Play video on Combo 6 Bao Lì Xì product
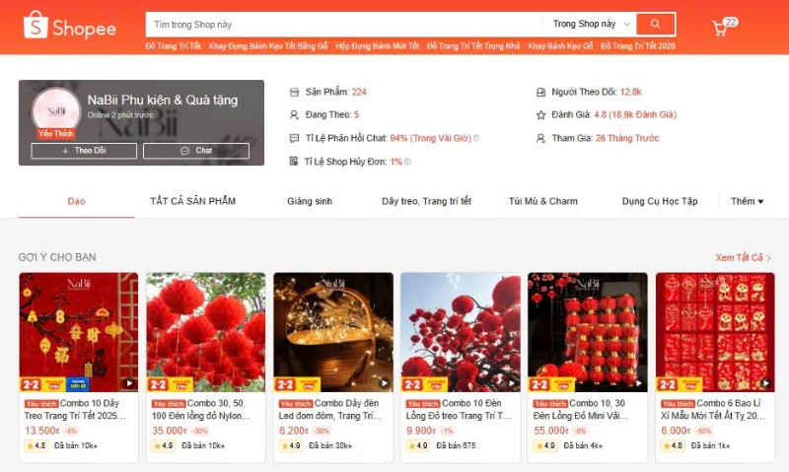The image size is (789, 472). click(765, 383)
